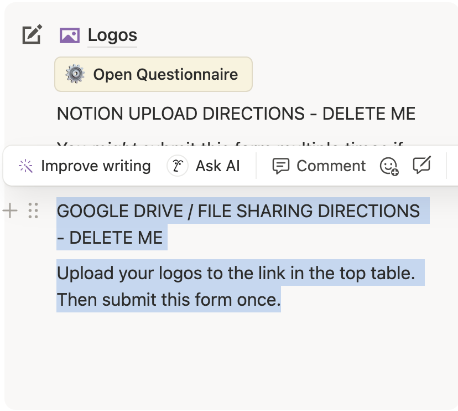Viewport: 458px width, 411px height.
Task: Click the Comment speech bubble icon
Action: pyautogui.click(x=281, y=166)
